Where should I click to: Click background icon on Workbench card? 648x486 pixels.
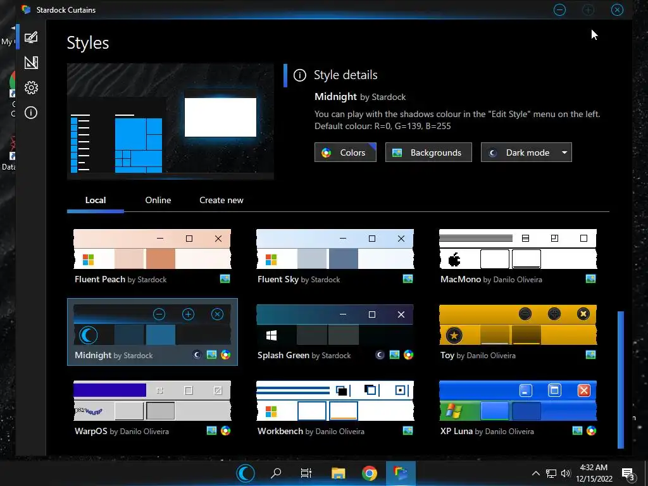click(x=408, y=430)
